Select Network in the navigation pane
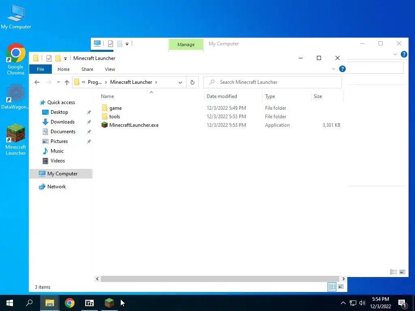The image size is (415, 311). [x=56, y=187]
